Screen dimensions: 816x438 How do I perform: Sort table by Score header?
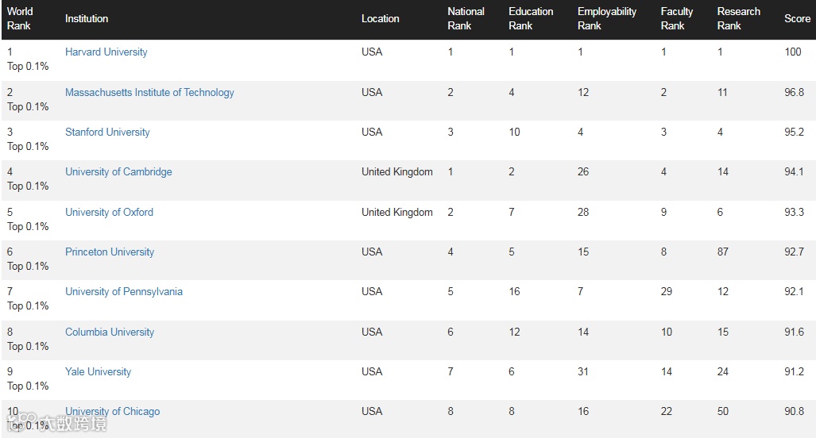pyautogui.click(x=797, y=19)
